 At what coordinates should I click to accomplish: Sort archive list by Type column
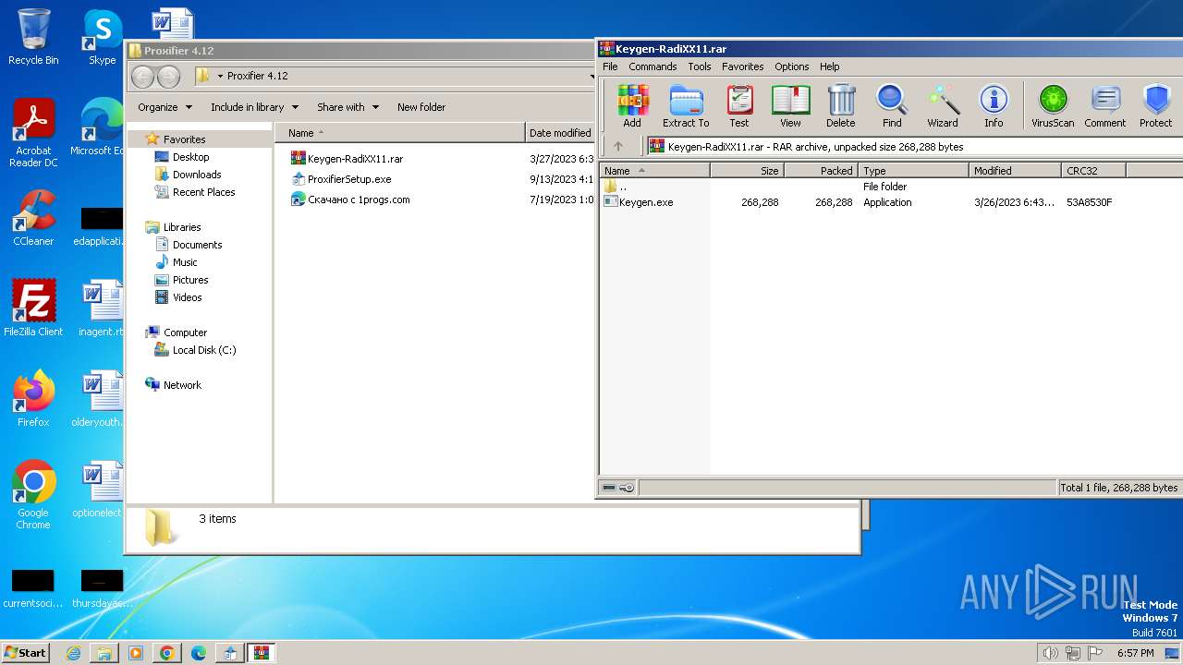coord(914,171)
